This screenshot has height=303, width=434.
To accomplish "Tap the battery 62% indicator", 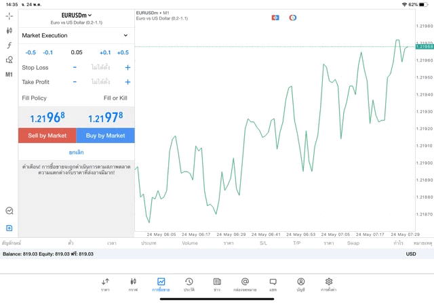I will pyautogui.click(x=418, y=5).
